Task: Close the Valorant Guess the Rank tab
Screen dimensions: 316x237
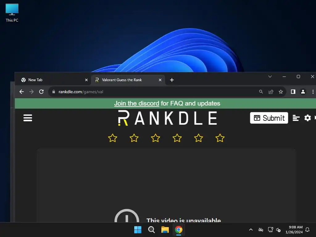Action: point(160,80)
